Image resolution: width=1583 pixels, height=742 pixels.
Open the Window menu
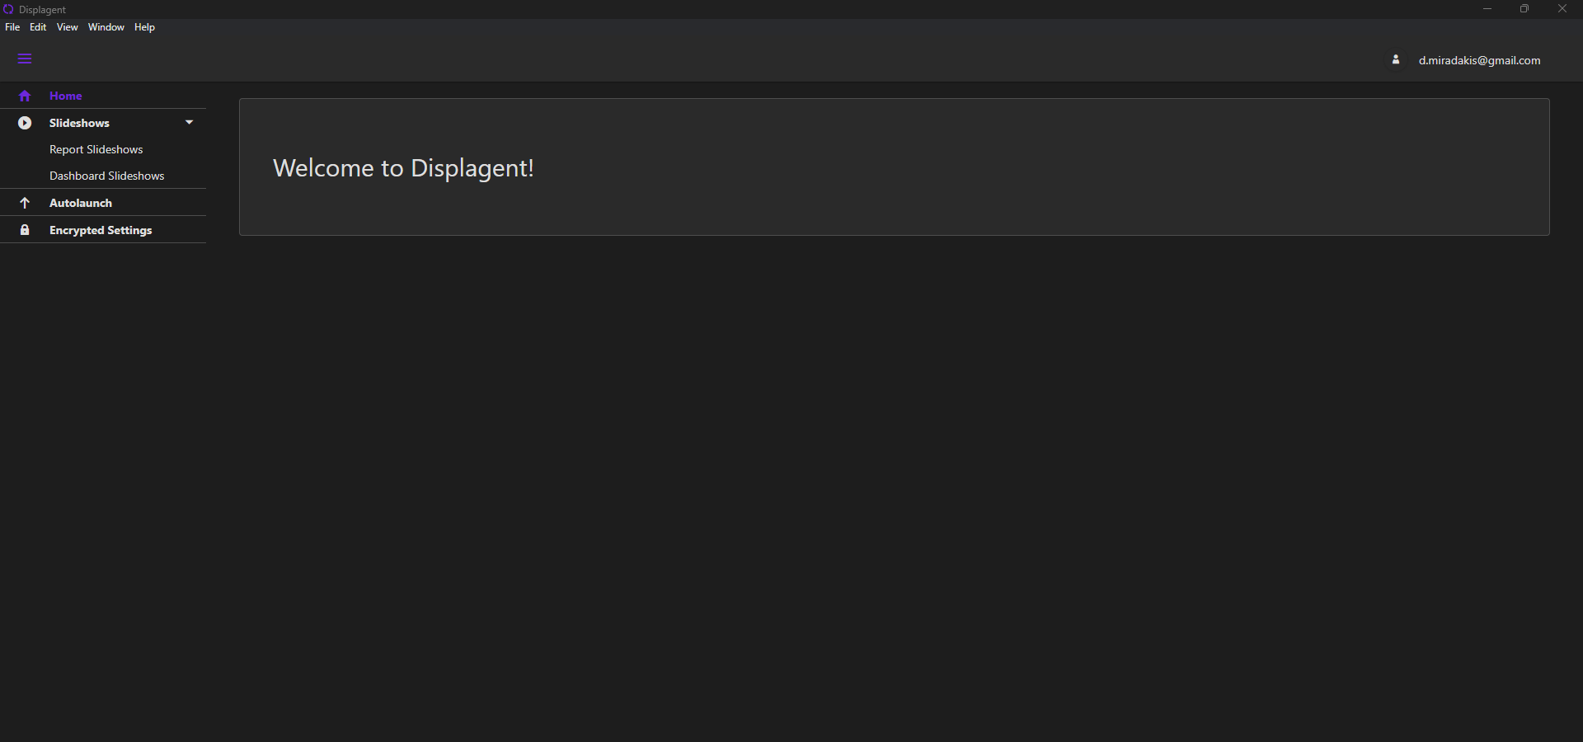tap(106, 27)
